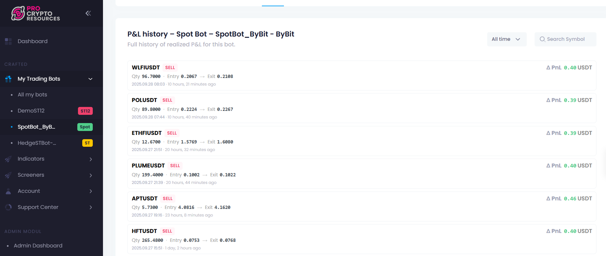
Task: Click the Account user icon
Action: (x=8, y=191)
